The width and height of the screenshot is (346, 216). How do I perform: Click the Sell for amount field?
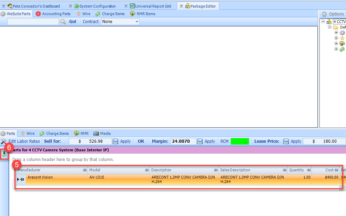(x=90, y=141)
